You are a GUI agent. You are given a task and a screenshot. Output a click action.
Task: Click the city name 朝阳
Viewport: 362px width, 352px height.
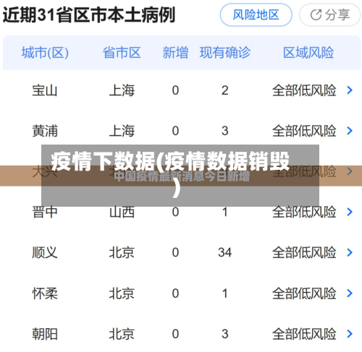click(x=45, y=334)
